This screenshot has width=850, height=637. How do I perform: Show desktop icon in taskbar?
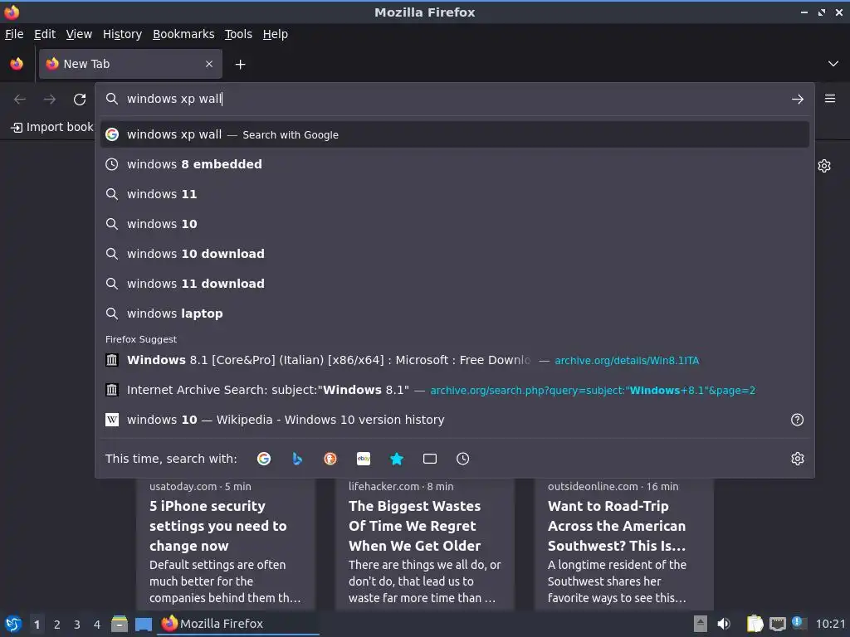coord(144,625)
